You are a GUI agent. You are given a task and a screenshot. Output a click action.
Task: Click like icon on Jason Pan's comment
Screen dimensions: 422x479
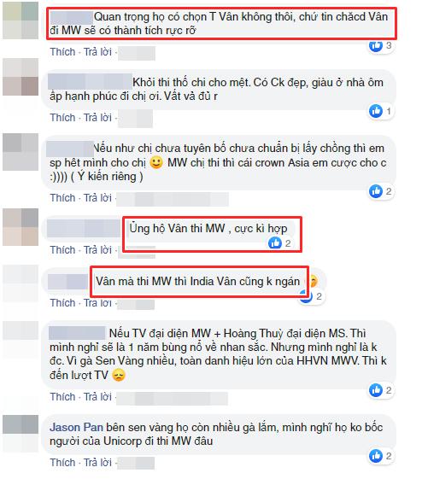pyautogui.click(x=376, y=456)
